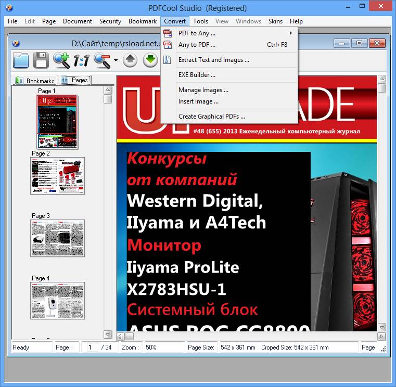Click document view scroll down arrow
Screen dimensions: 396x387
(x=382, y=327)
